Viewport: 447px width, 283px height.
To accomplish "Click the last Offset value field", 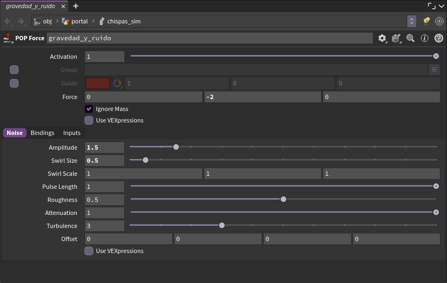I will click(x=396, y=239).
